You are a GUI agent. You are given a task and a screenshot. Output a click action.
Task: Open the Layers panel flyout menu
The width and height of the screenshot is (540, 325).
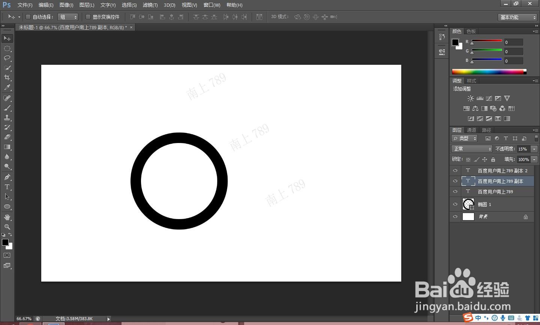click(x=535, y=130)
